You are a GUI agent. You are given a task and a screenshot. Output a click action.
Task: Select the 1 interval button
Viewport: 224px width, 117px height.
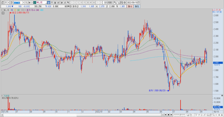72,3
